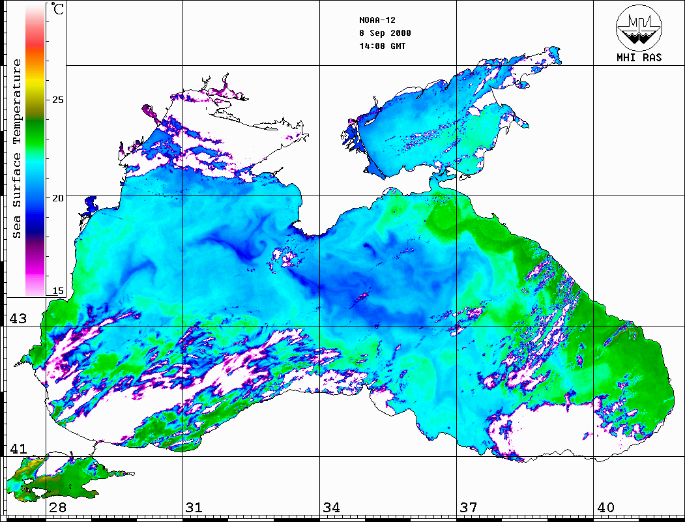Click the '°C' unit label
The width and height of the screenshot is (685, 522).
point(57,8)
